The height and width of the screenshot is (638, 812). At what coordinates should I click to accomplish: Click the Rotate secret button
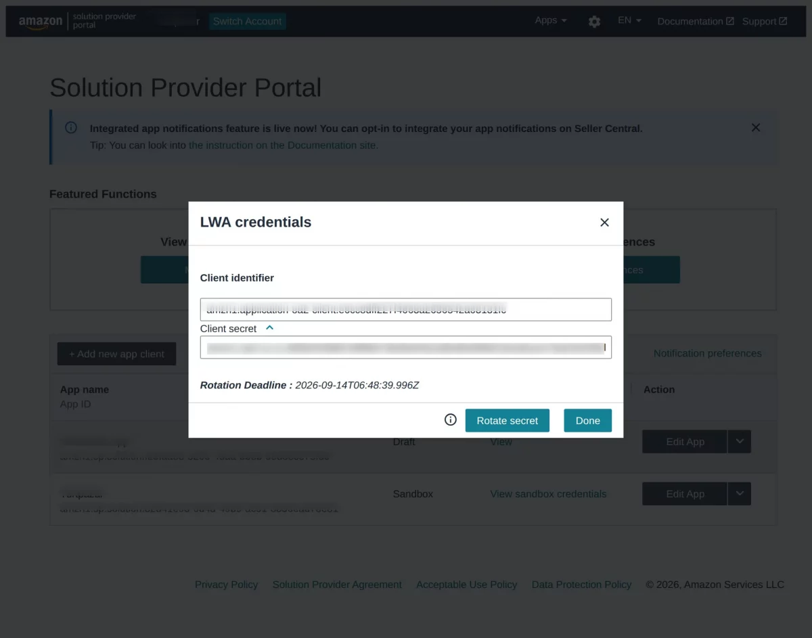tap(507, 420)
